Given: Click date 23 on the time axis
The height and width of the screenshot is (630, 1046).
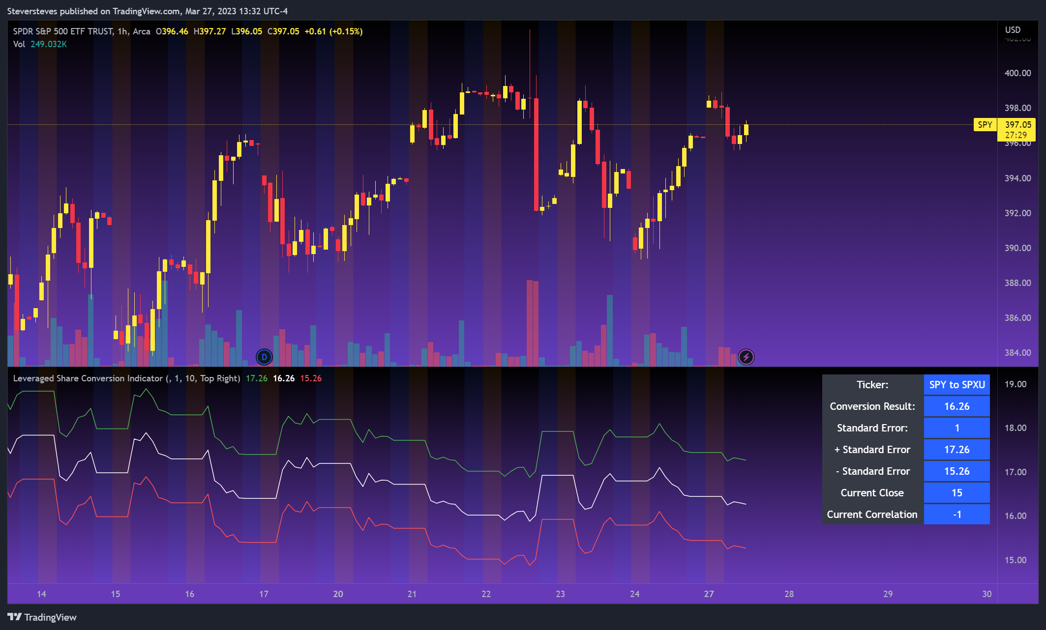Looking at the screenshot, I should (561, 594).
